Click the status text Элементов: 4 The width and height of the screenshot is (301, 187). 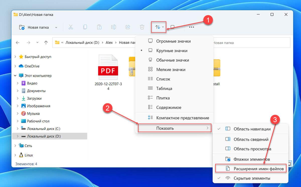(26, 164)
